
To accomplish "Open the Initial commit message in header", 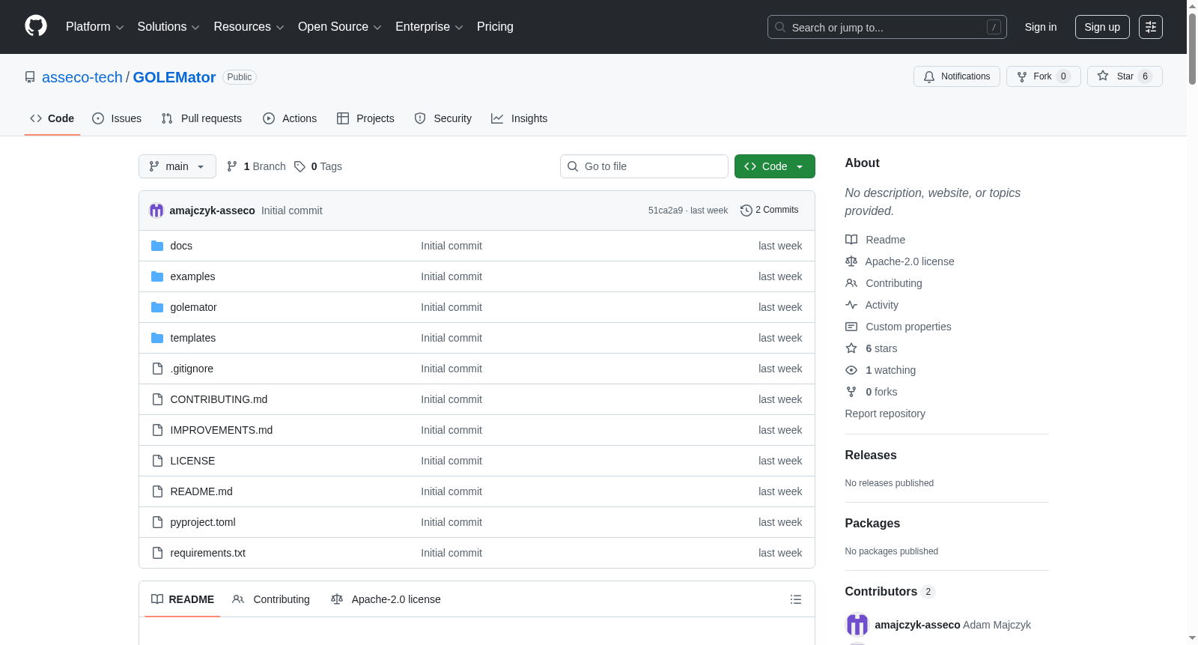I will point(291,211).
